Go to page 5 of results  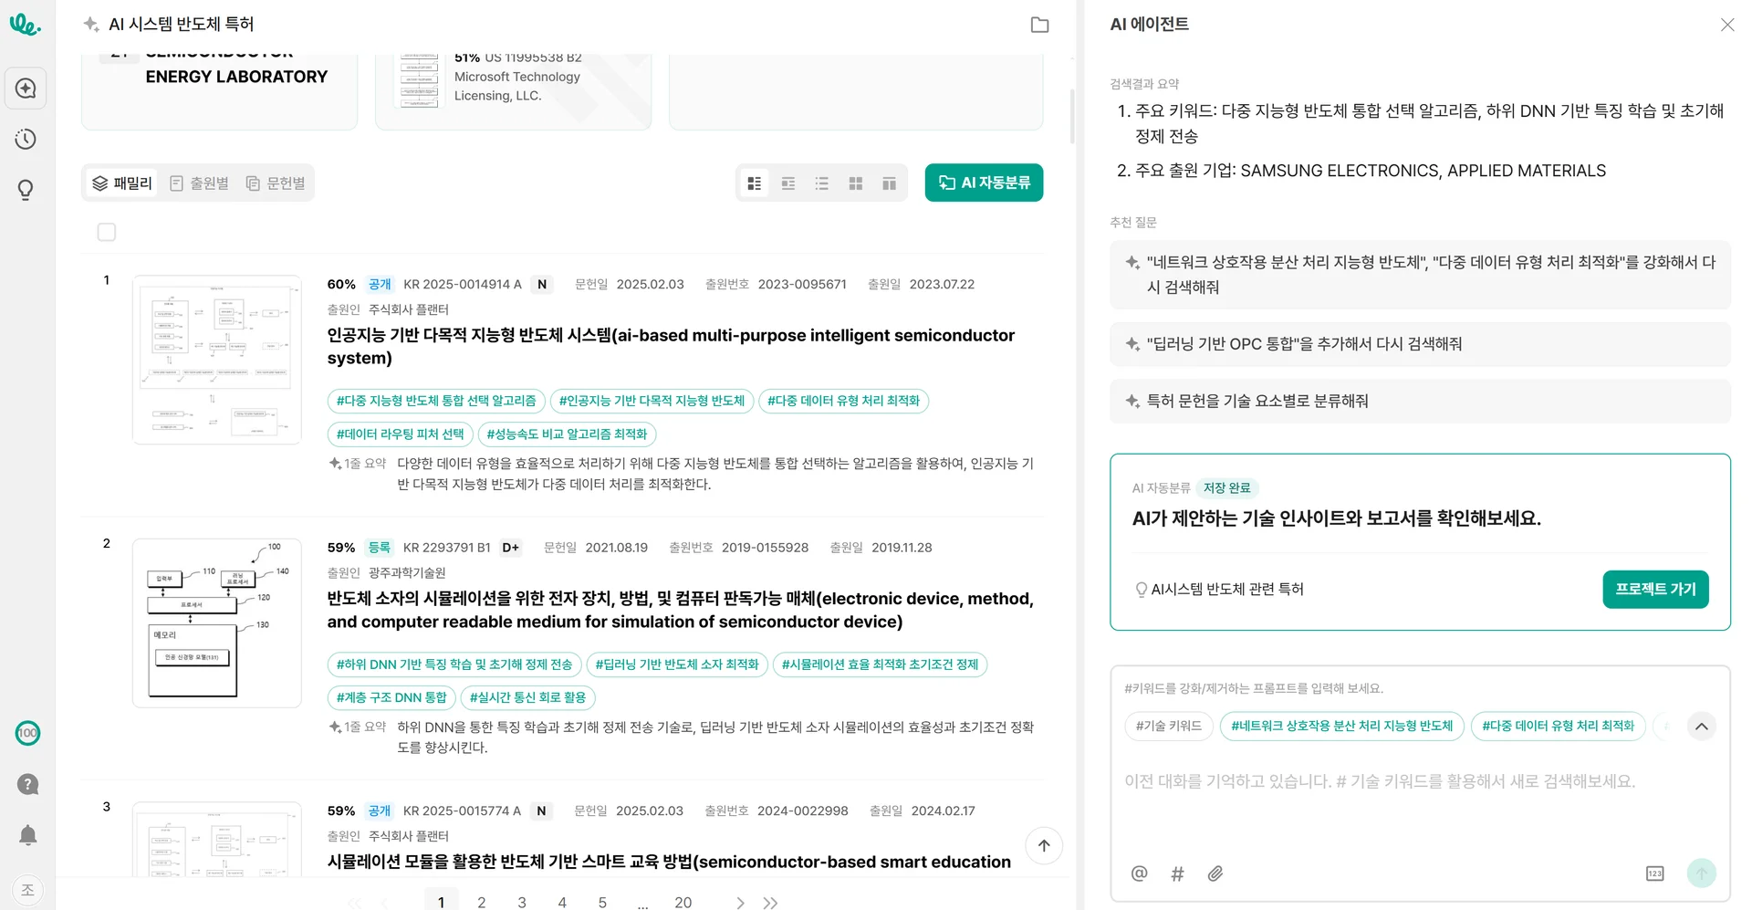[602, 902]
